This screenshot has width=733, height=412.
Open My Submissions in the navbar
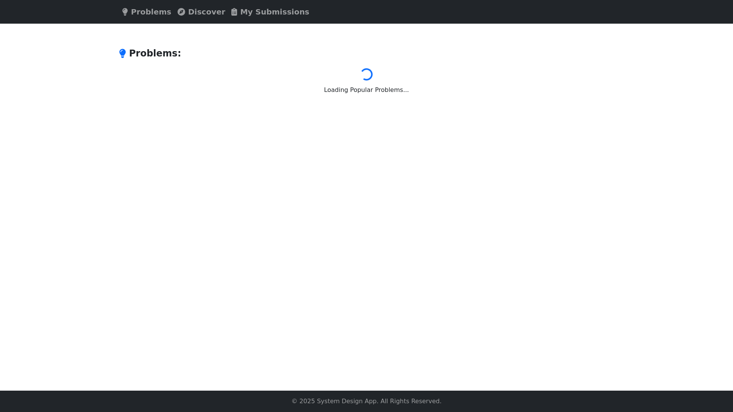click(x=270, y=12)
